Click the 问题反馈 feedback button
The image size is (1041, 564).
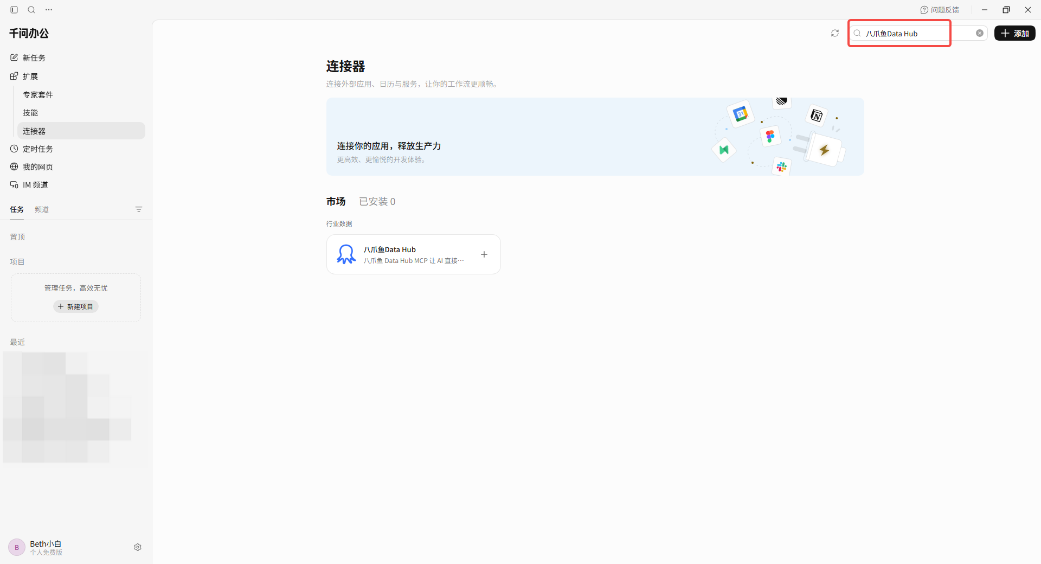pyautogui.click(x=940, y=10)
